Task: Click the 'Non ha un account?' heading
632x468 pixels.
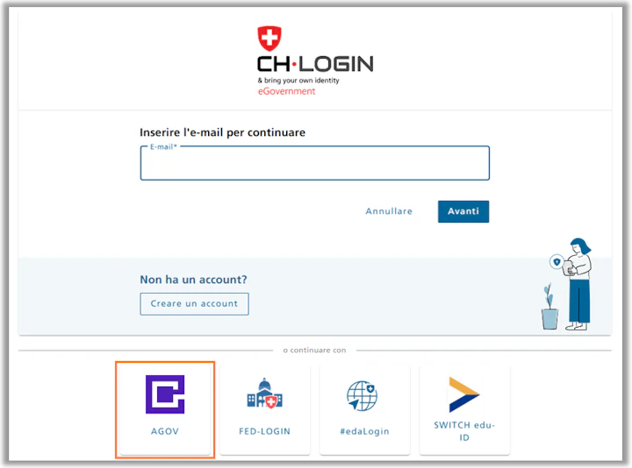Action: tap(193, 280)
